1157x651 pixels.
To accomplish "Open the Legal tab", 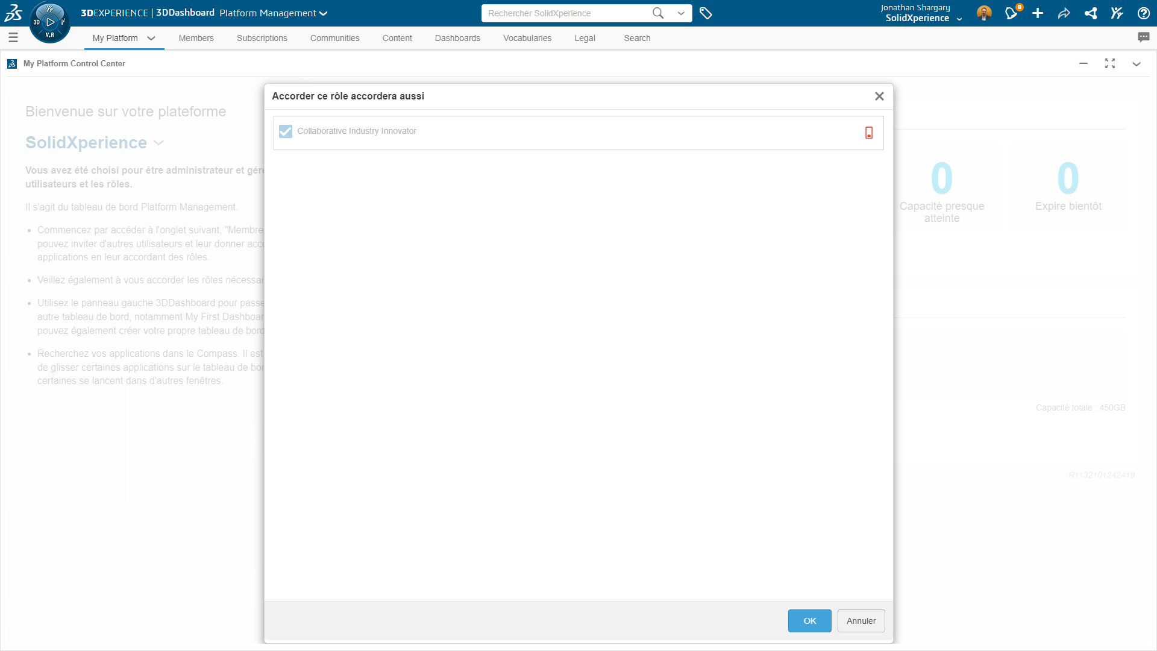I will tap(585, 38).
